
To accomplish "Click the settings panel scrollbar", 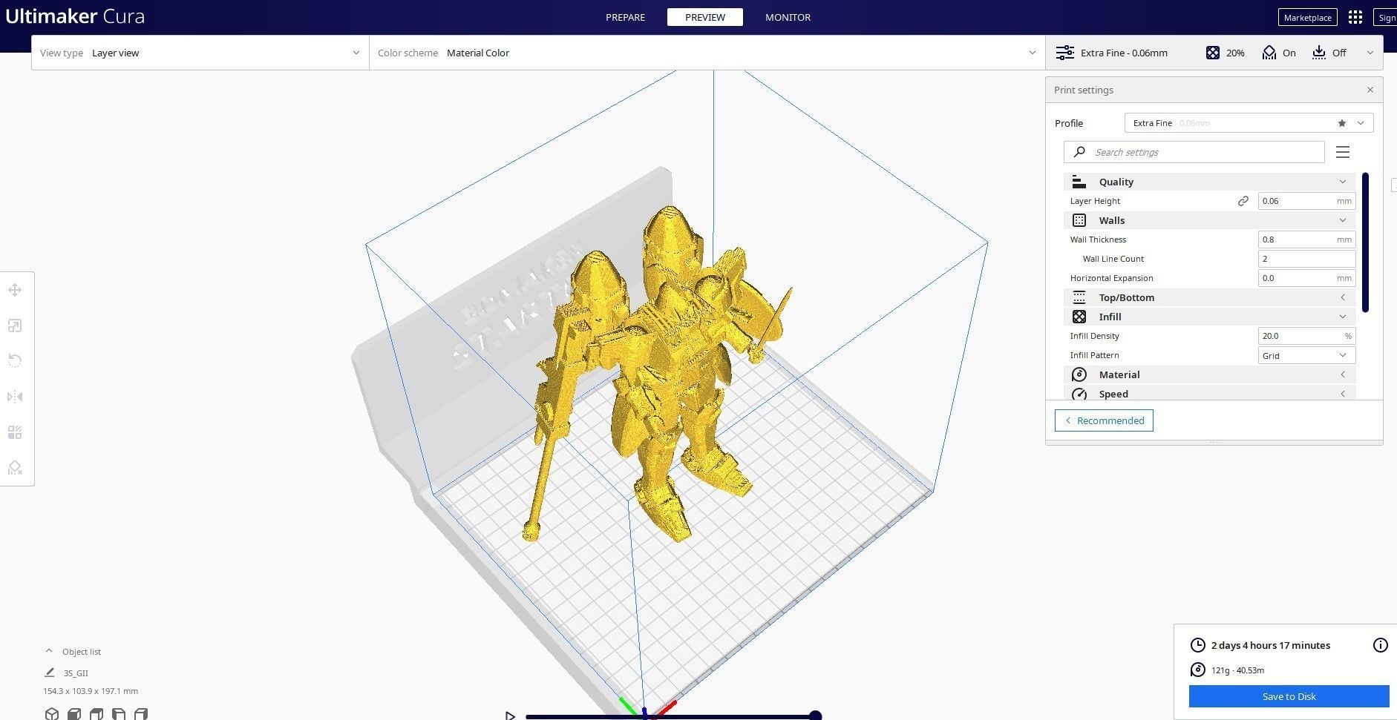I will 1365,242.
